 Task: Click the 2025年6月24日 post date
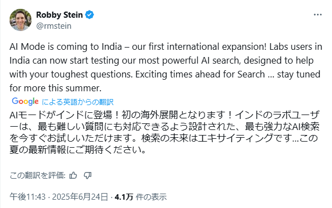tap(80, 197)
